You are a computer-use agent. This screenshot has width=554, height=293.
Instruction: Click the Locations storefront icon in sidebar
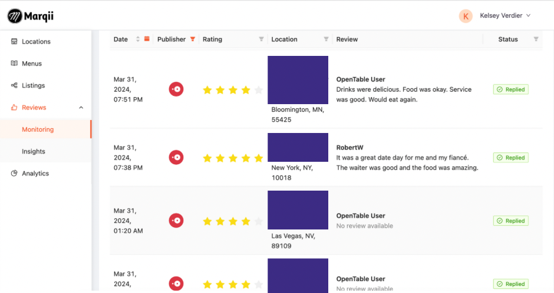pyautogui.click(x=14, y=41)
